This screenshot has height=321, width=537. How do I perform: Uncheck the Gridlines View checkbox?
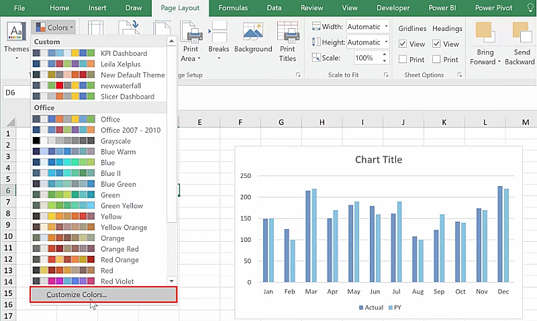(x=403, y=44)
